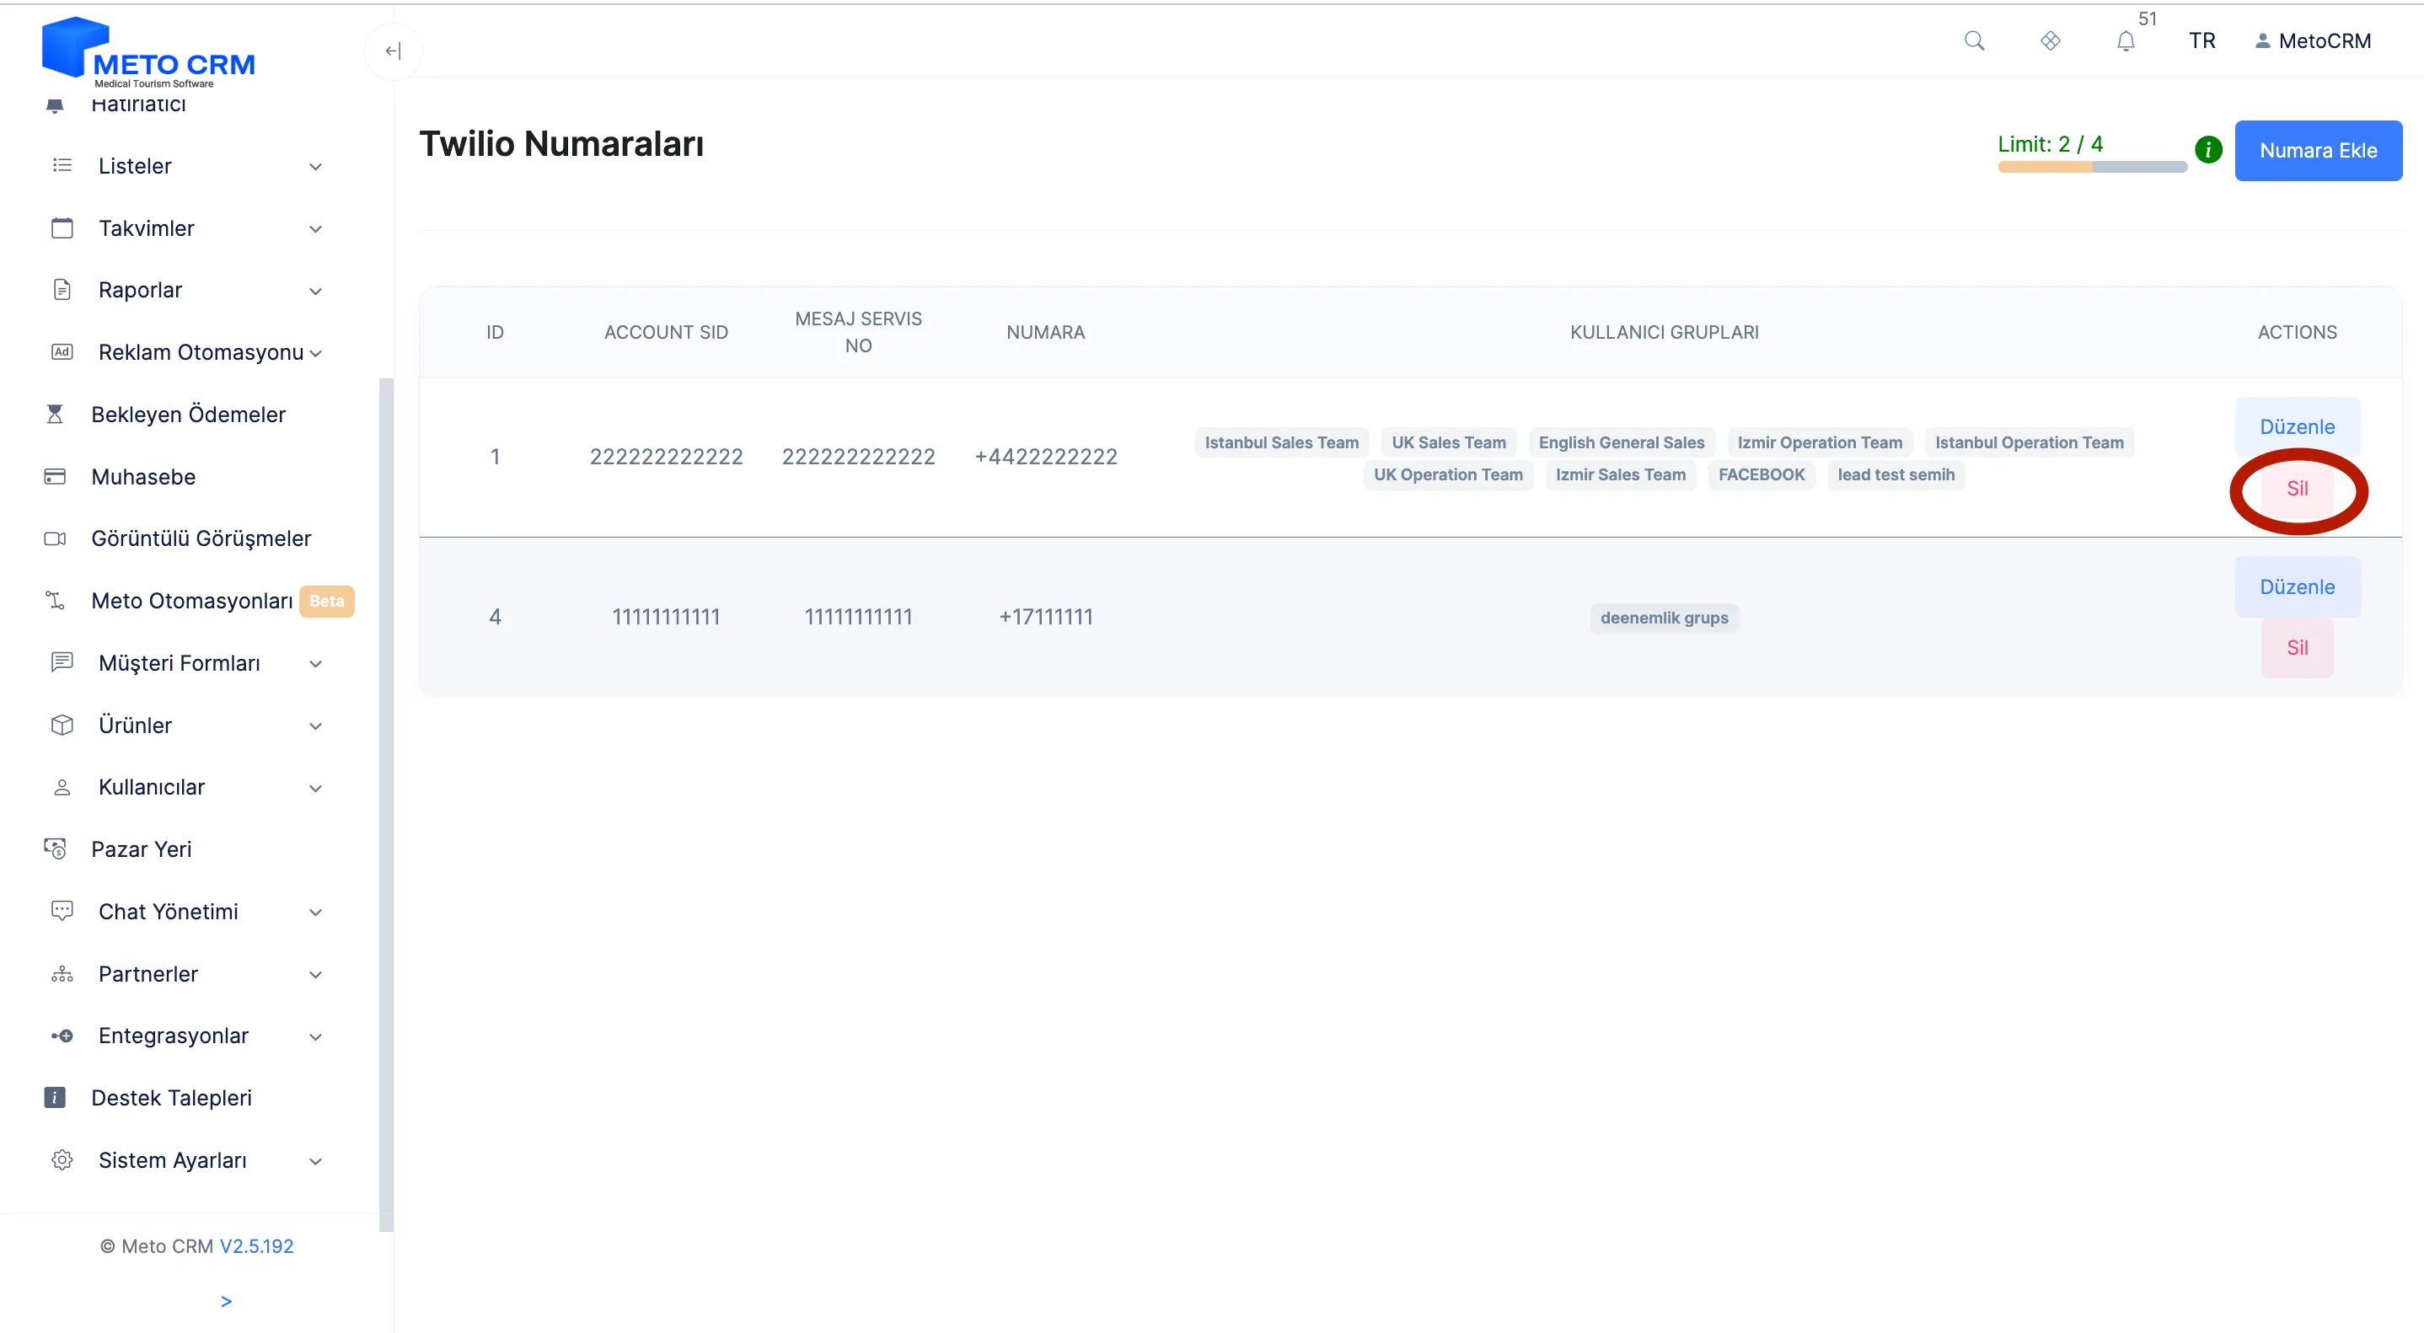The height and width of the screenshot is (1333, 2424).
Task: Delete number +4422222222 with Sil
Action: 2297,488
